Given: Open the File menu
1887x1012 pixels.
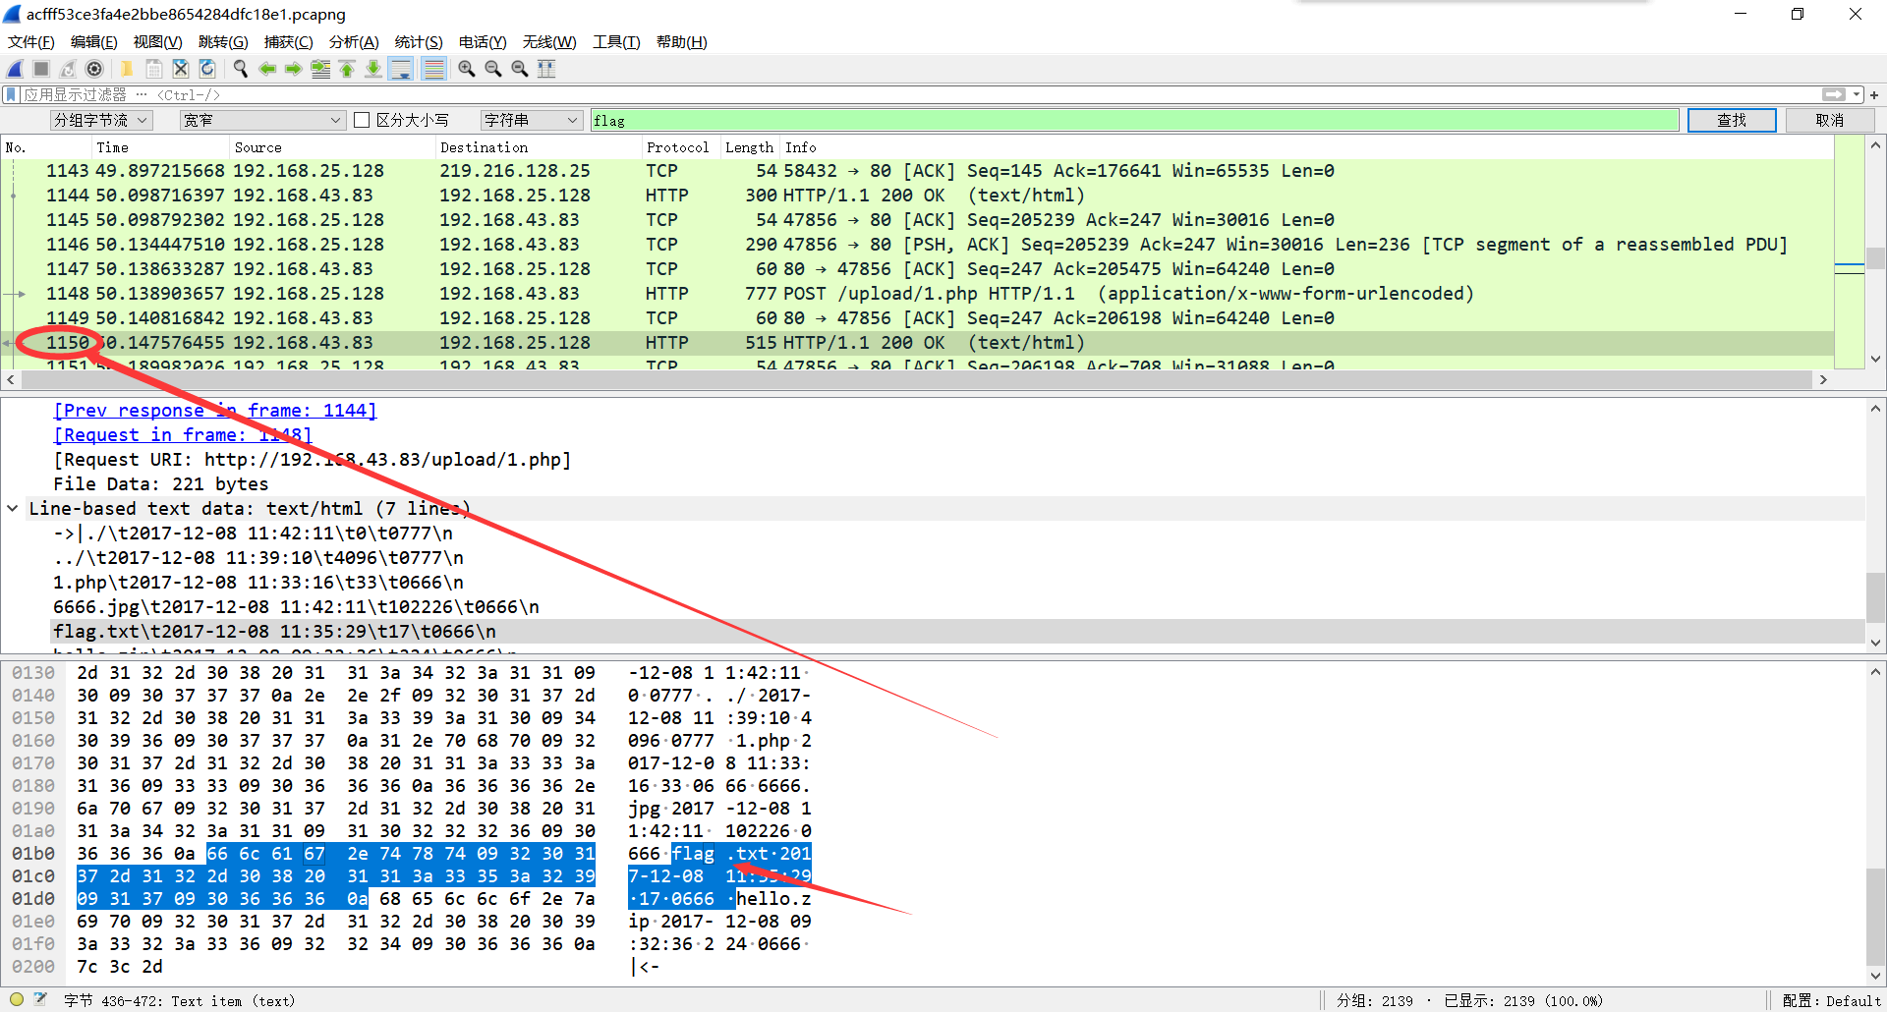Looking at the screenshot, I should click(31, 41).
